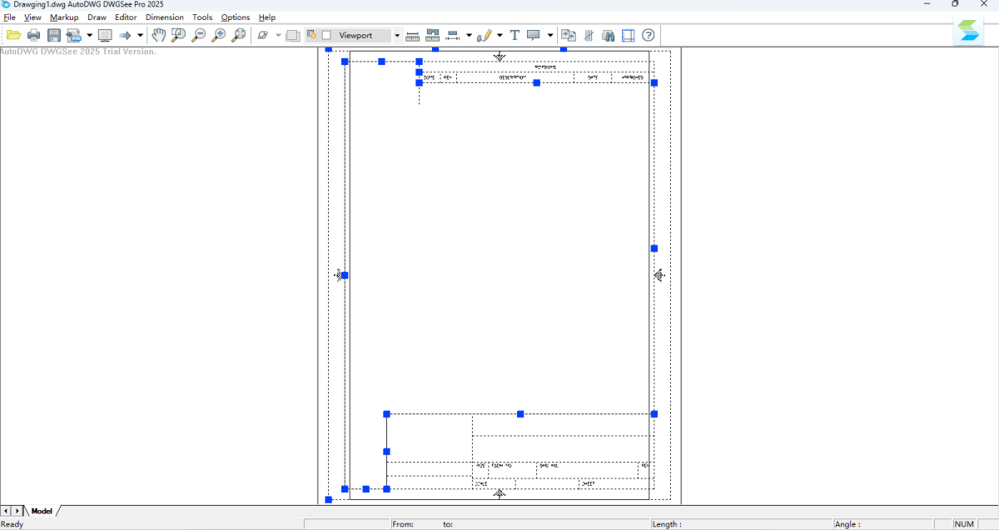Click the Print icon in toolbar
The height and width of the screenshot is (530, 999).
click(x=34, y=35)
